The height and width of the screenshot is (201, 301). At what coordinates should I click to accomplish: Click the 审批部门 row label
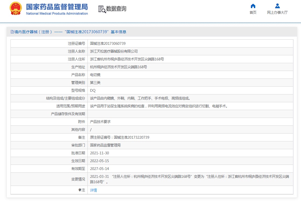pyautogui.click(x=78, y=145)
